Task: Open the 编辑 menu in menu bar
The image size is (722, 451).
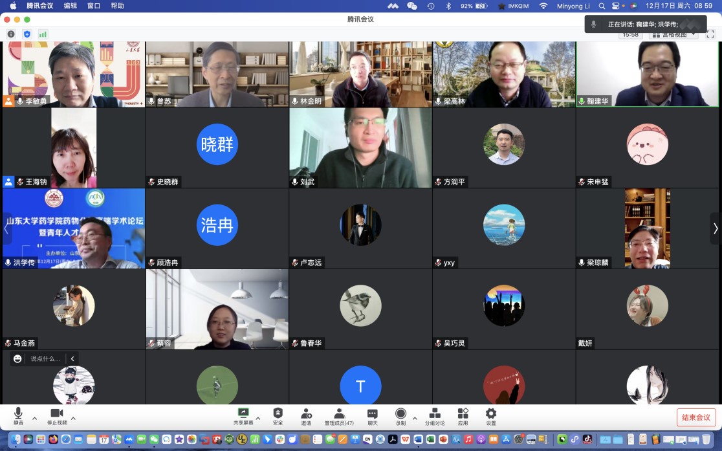Action: tap(70, 6)
